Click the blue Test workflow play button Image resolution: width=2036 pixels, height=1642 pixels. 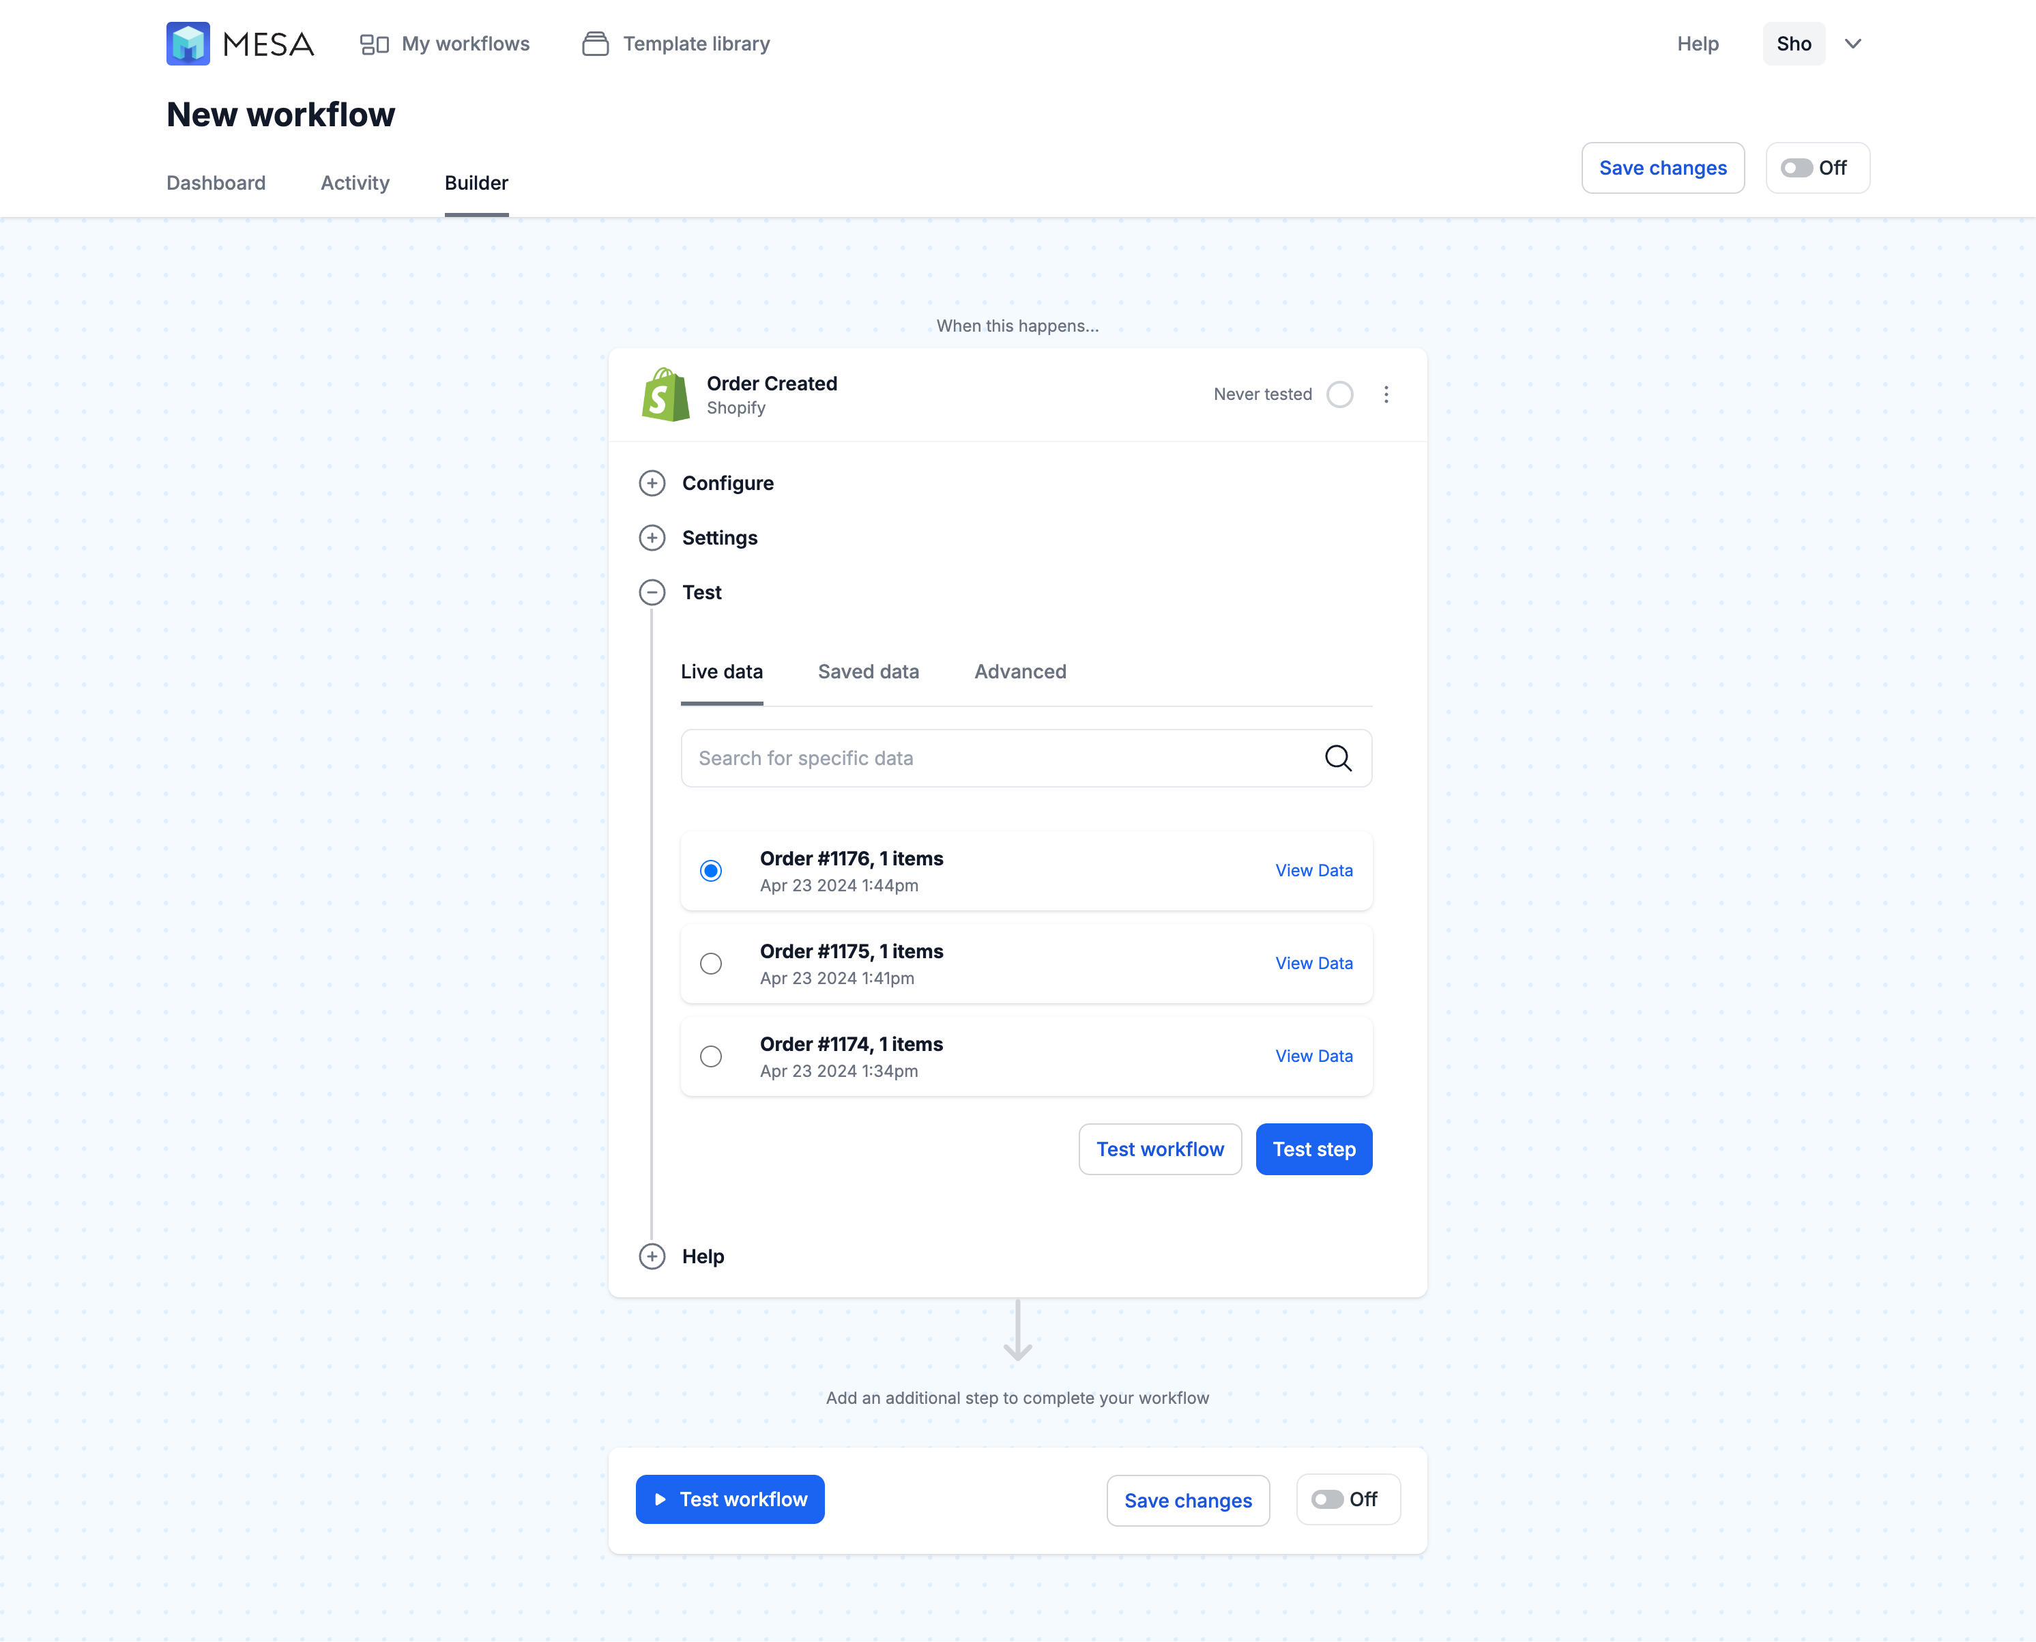point(729,1499)
